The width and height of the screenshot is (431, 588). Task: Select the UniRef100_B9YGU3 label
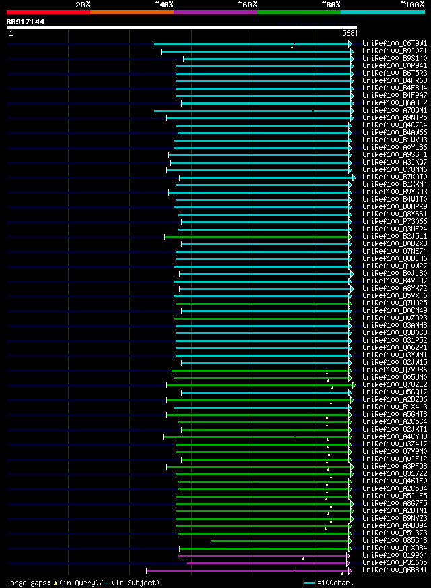point(395,192)
